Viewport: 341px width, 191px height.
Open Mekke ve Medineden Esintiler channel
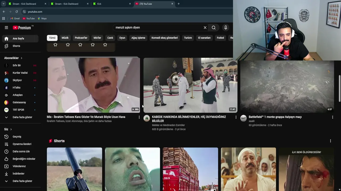[168, 125]
